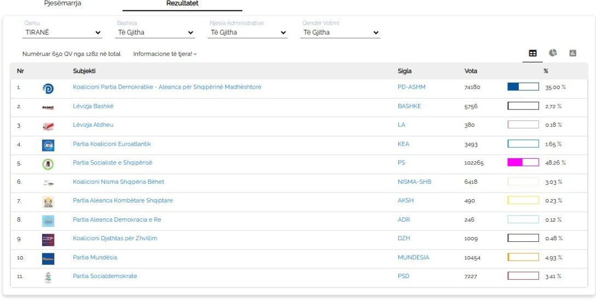Open the Njesia Administrative dropdown
596x301 pixels.
coord(248,33)
